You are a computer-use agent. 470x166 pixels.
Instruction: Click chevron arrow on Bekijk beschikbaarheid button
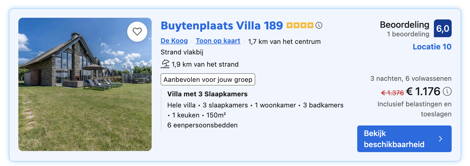pos(441,139)
